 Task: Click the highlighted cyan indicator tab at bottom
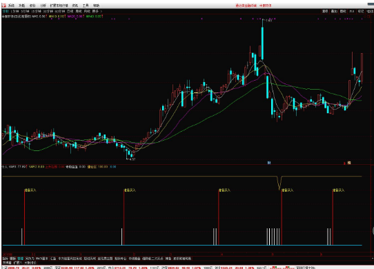coord(21,259)
